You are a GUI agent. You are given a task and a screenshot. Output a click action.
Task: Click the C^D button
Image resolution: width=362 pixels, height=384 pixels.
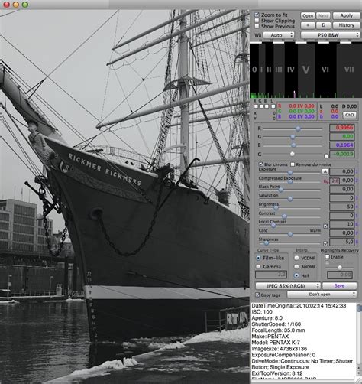click(349, 115)
